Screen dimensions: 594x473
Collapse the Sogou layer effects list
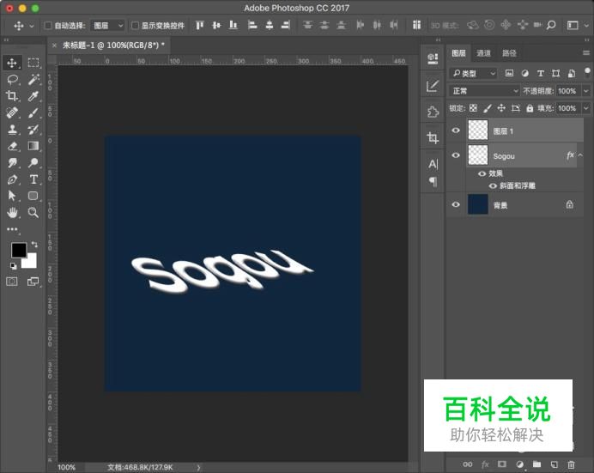(580, 155)
